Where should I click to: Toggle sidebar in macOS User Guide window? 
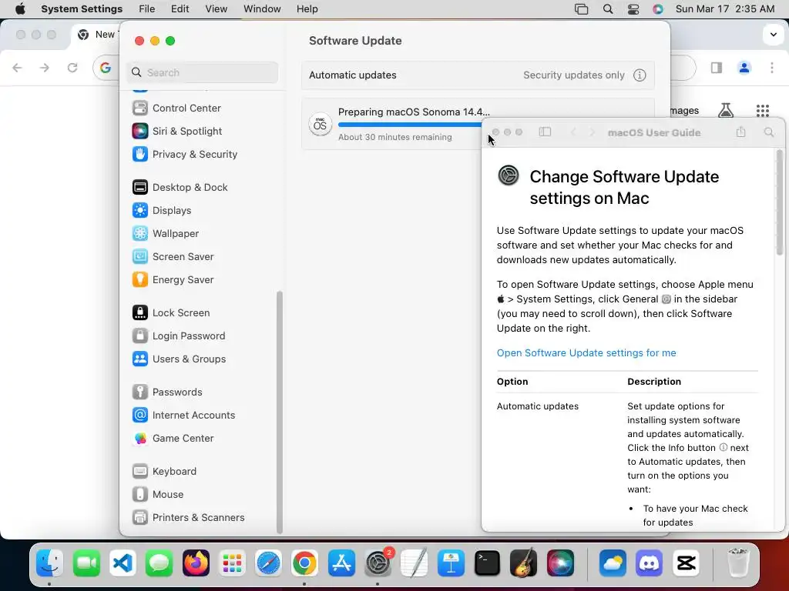coord(545,132)
